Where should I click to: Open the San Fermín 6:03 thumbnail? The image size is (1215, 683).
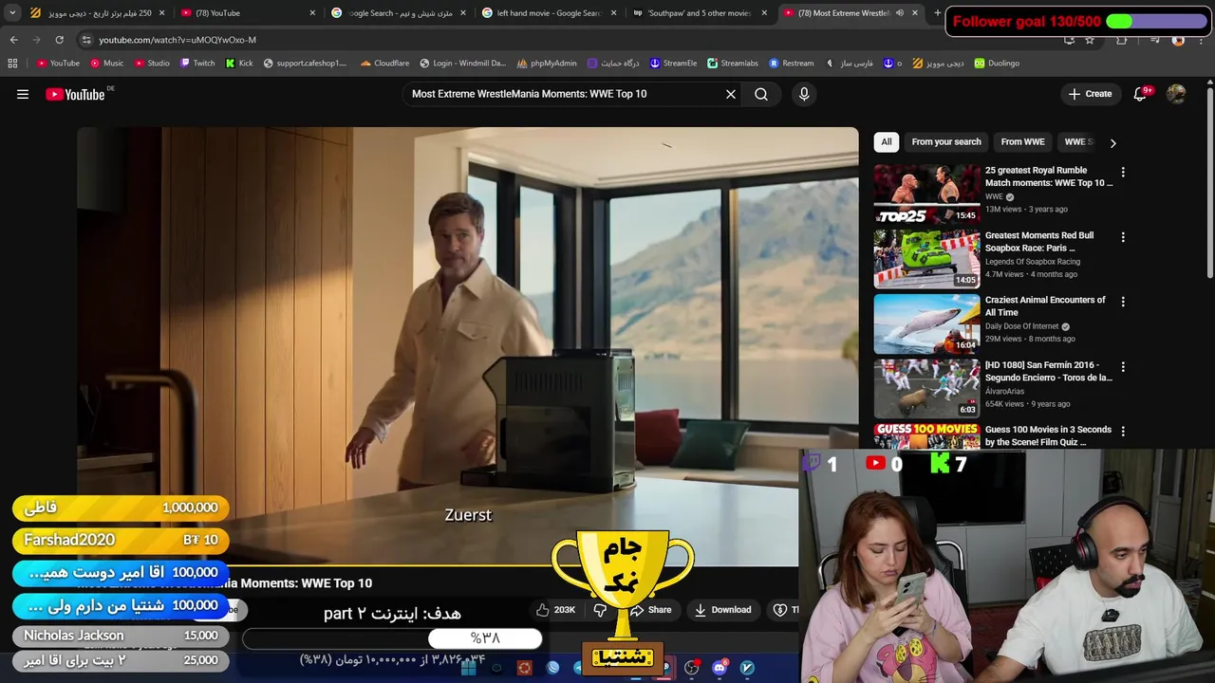[926, 388]
